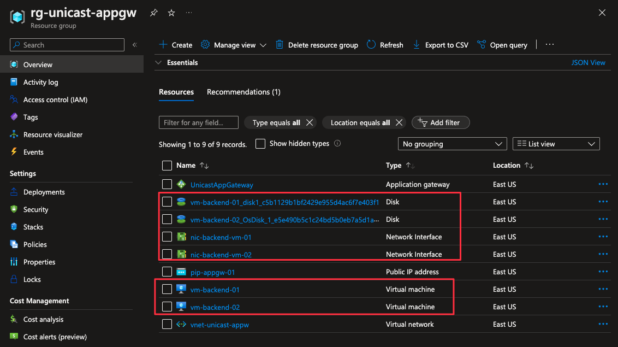618x347 pixels.
Task: Open the UnicastAppGateway resource link
Action: point(222,185)
